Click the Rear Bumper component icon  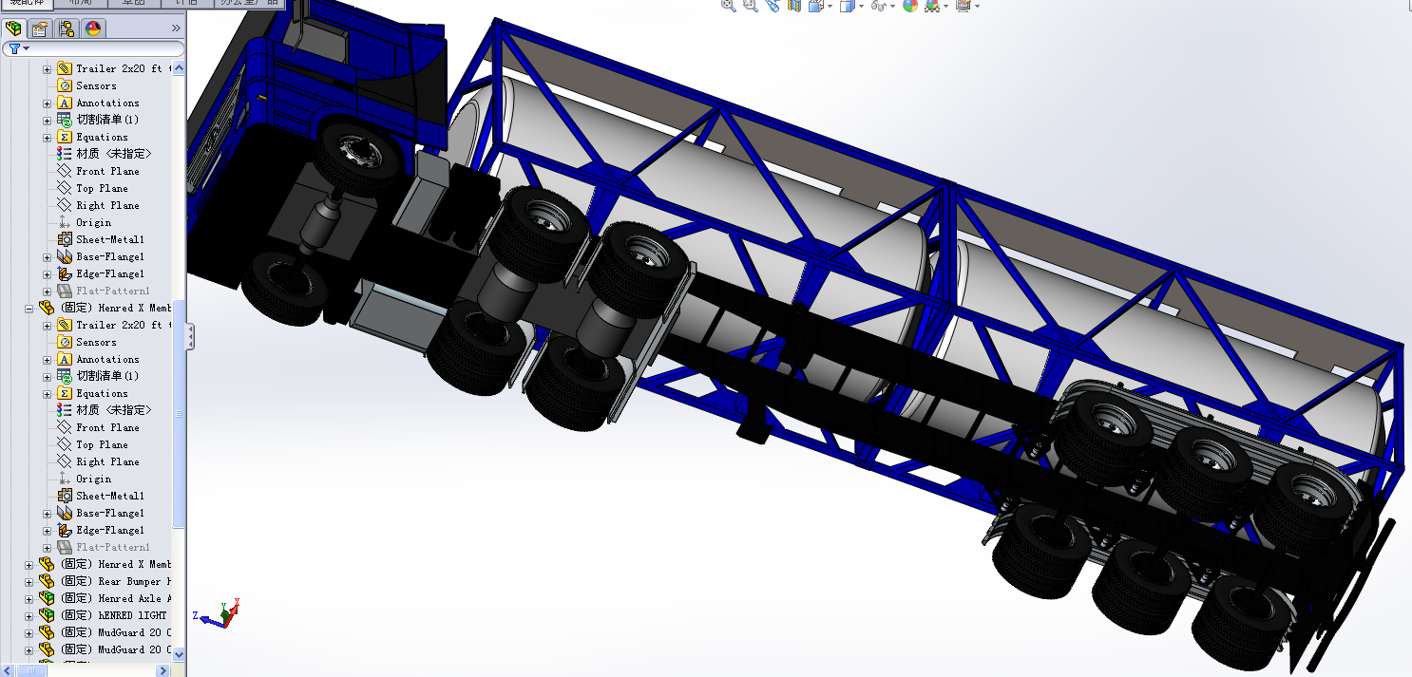tap(46, 581)
